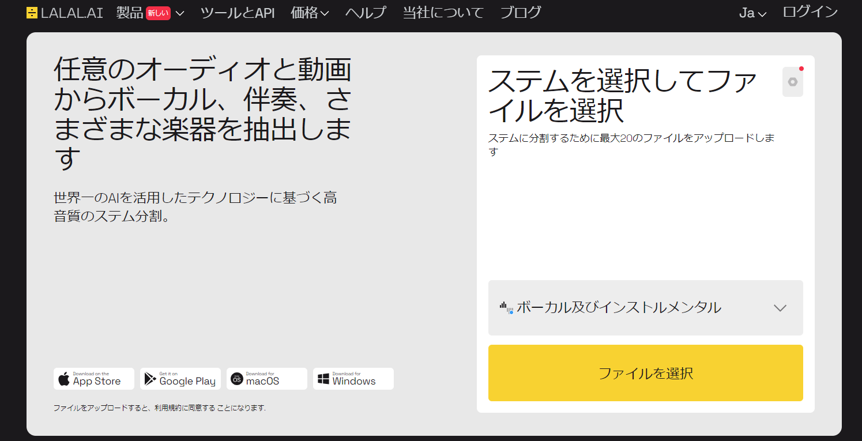862x441 pixels.
Task: Click the stem waveform icon beside ボーカル及びインストルメンタル
Action: click(507, 308)
